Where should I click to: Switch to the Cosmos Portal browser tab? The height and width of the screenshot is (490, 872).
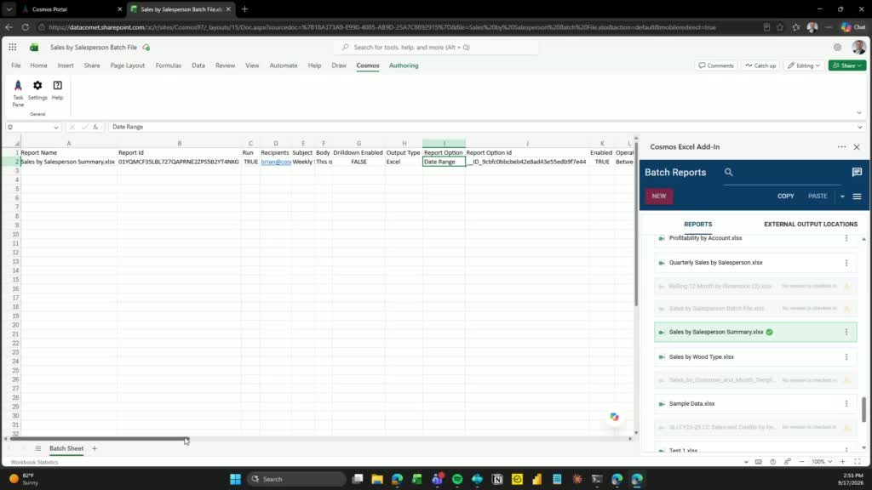[x=70, y=9]
